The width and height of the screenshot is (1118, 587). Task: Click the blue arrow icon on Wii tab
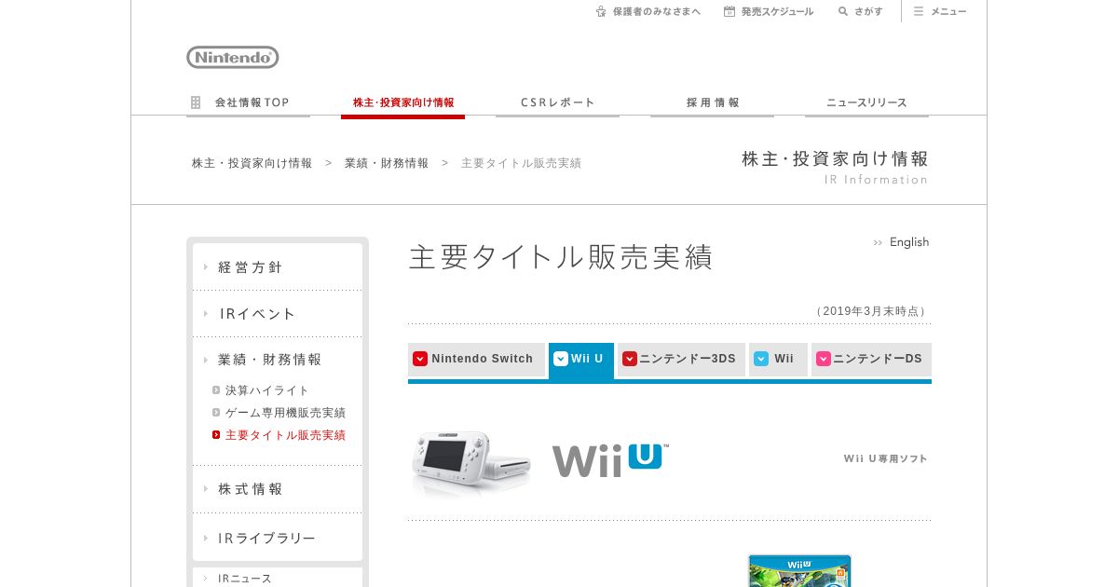click(761, 359)
